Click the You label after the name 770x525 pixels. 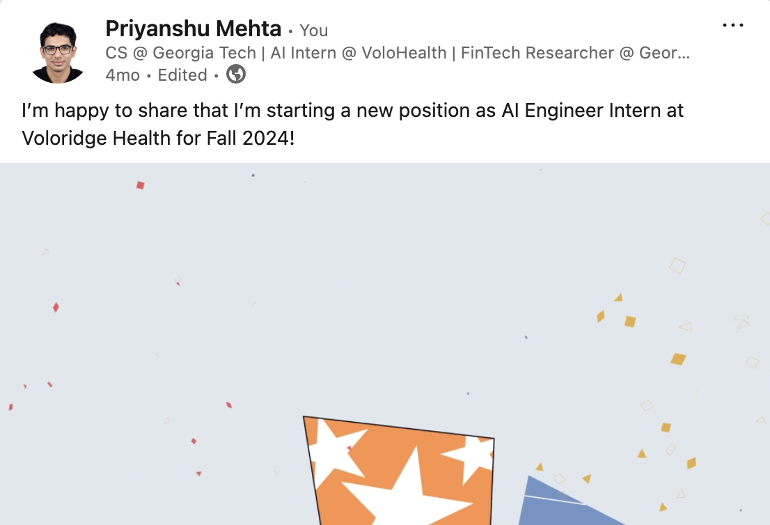pyautogui.click(x=314, y=31)
